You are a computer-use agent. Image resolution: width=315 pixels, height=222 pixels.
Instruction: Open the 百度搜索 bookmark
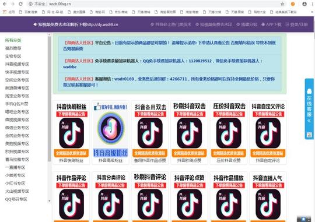29,12
